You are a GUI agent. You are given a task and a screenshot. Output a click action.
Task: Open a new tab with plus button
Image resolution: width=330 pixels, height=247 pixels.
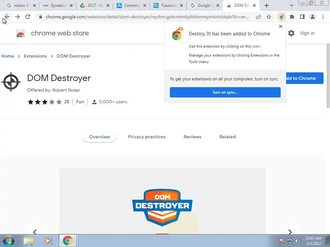pos(267,6)
